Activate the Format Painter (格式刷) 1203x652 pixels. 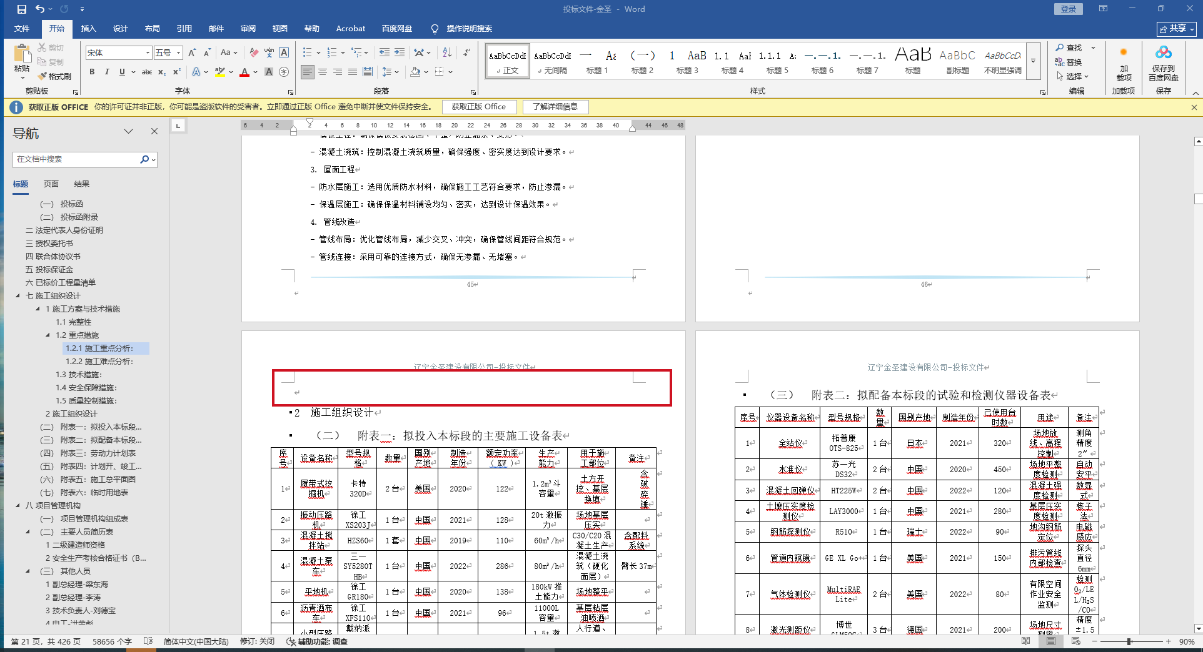(x=54, y=76)
